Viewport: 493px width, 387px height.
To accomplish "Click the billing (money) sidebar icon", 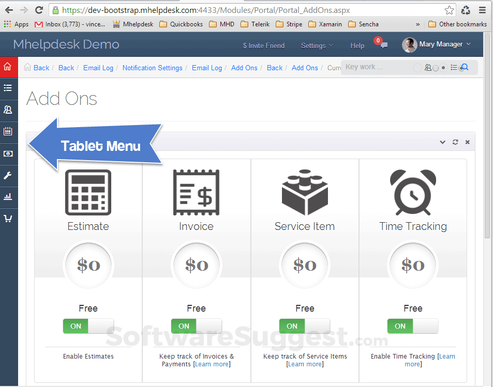I will click(8, 153).
